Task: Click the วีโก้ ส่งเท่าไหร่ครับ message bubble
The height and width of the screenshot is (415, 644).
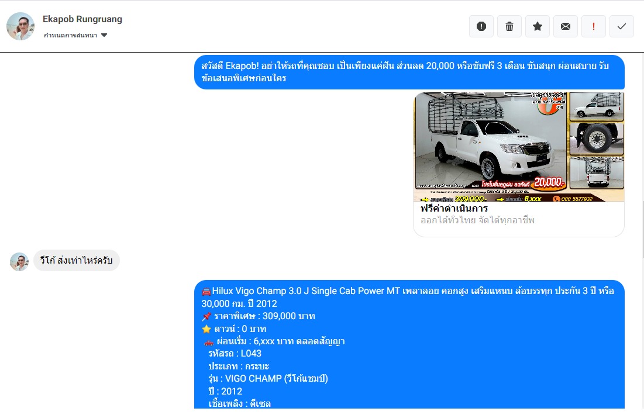Action: [x=77, y=260]
